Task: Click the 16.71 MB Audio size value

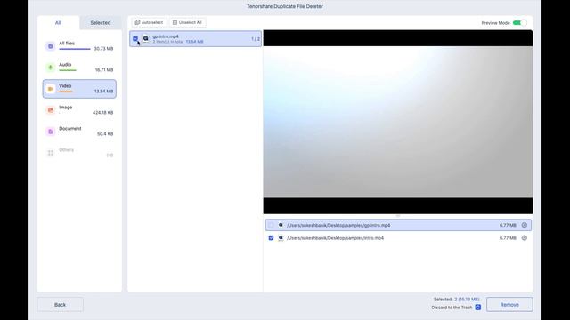Action: [x=104, y=70]
